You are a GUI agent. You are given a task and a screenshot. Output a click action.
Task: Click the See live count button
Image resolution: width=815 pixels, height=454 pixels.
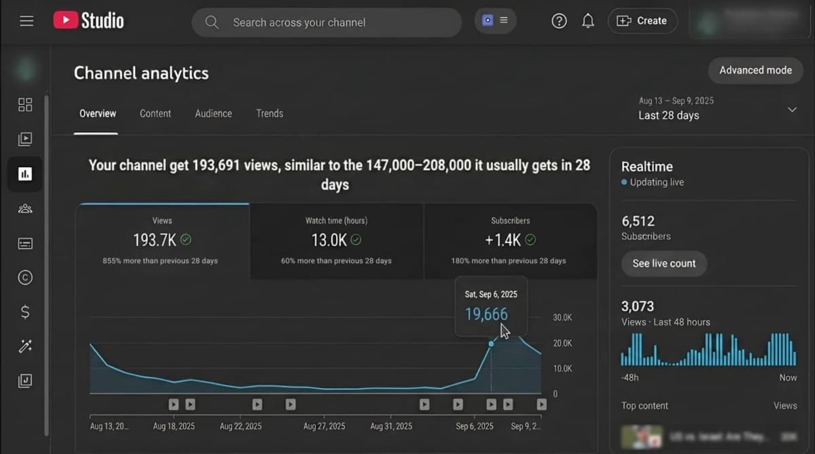coord(664,264)
